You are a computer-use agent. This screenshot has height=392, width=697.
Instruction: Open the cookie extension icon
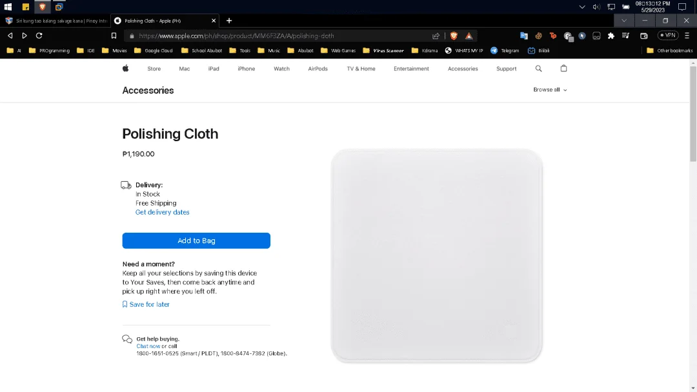click(x=538, y=36)
